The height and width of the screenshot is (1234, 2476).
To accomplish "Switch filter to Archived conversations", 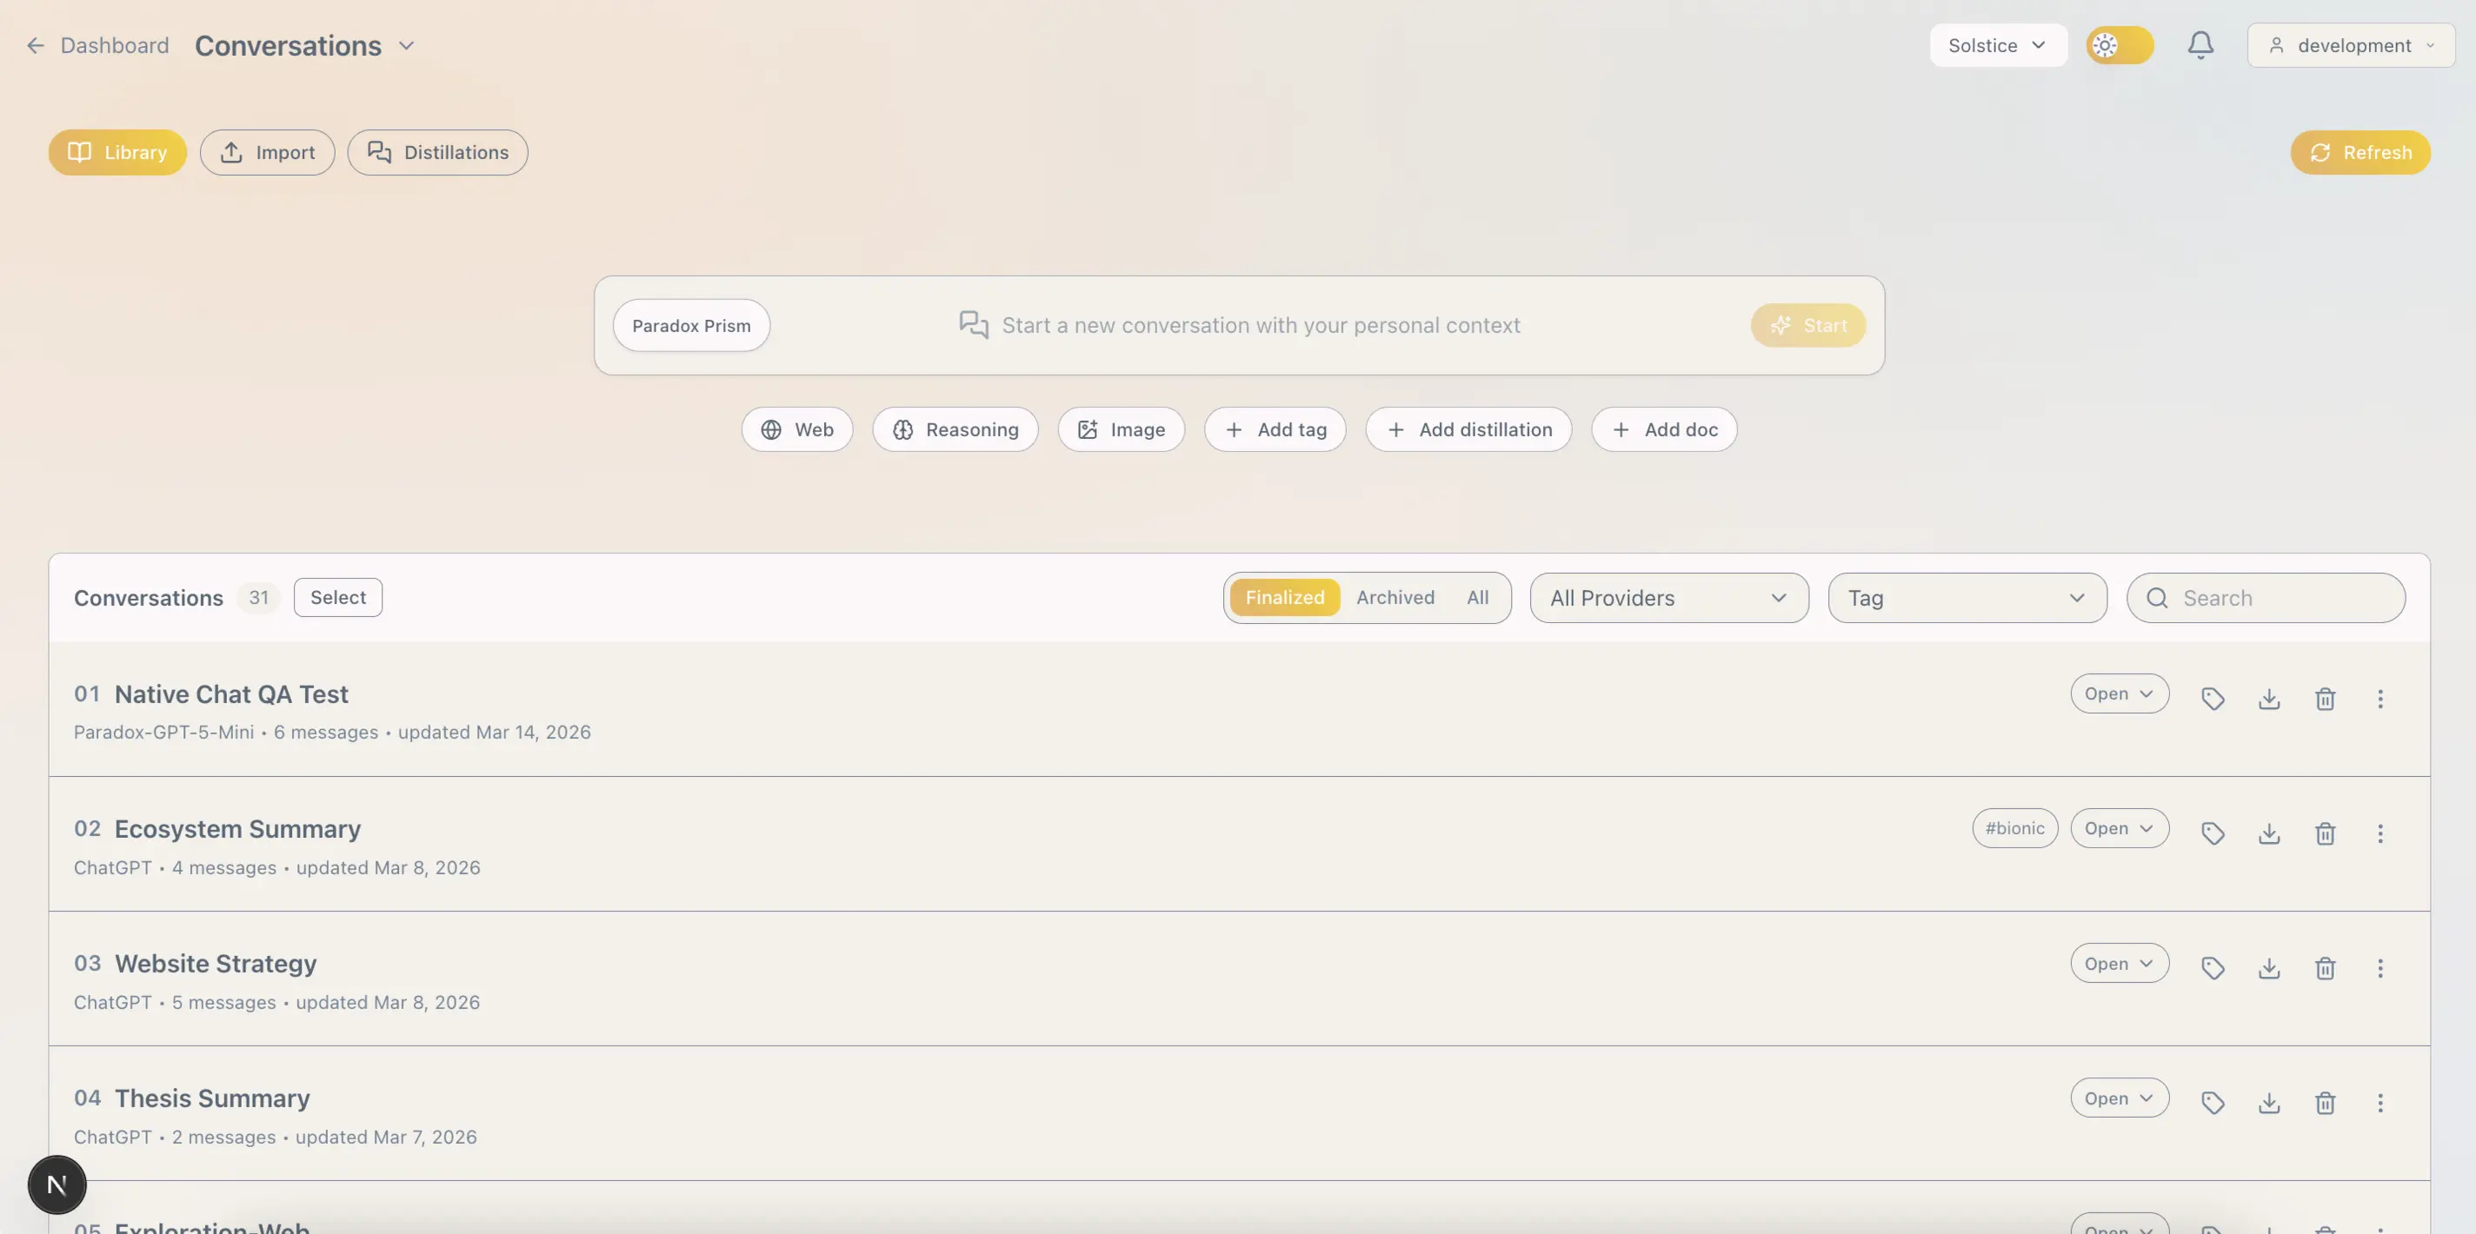I will coord(1394,597).
